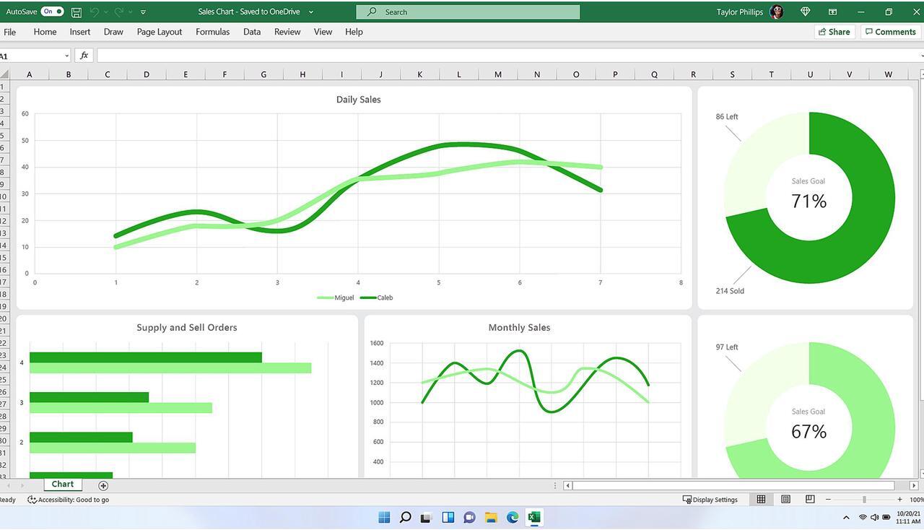Select the Chart sheet tab
The image size is (924, 530).
click(63, 485)
